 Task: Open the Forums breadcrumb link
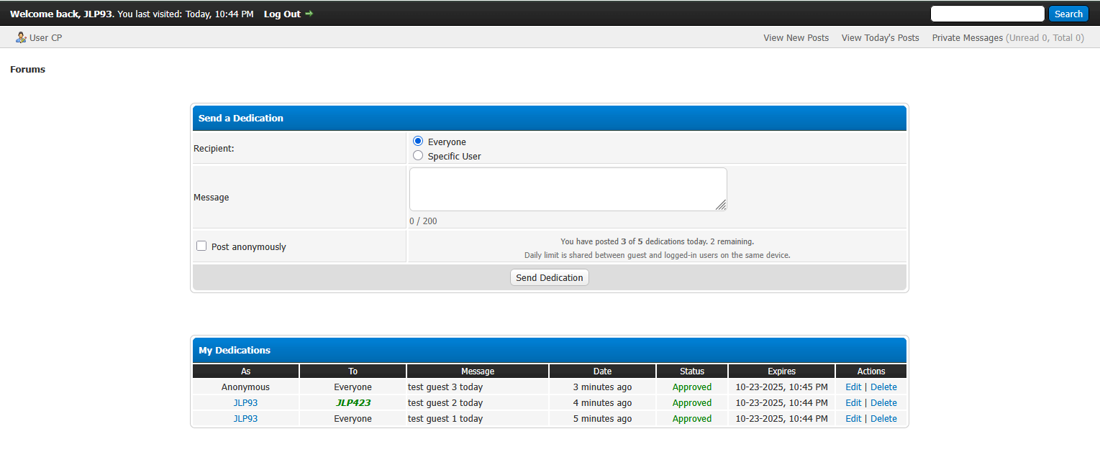coord(27,70)
